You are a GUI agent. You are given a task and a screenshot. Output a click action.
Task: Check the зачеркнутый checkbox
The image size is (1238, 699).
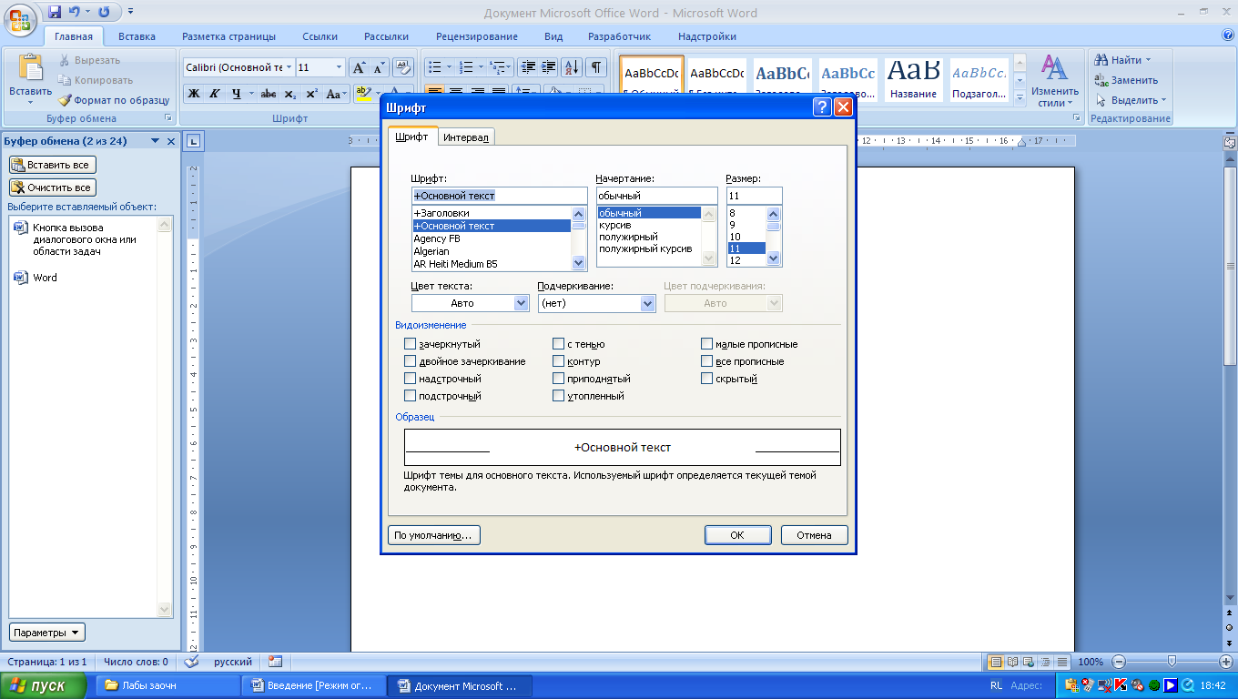click(x=410, y=344)
